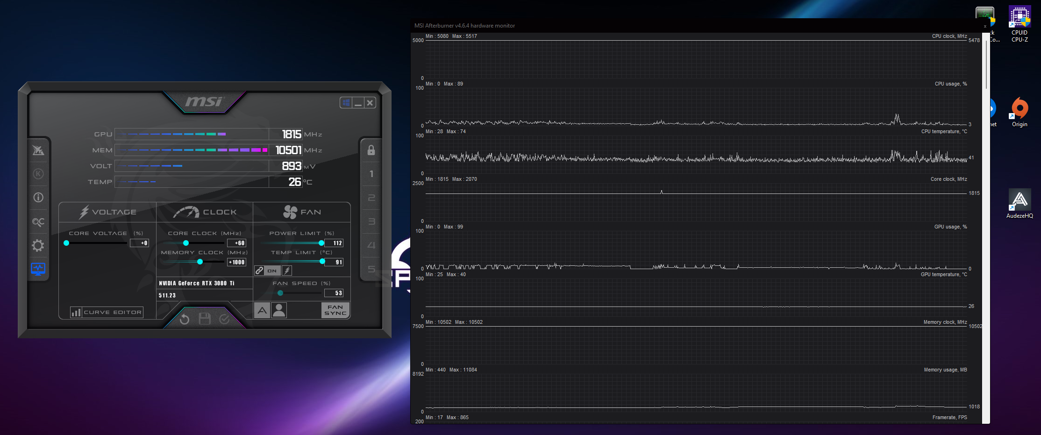This screenshot has width=1041, height=435.
Task: Enable auto fan mode with the A button
Action: coord(262,310)
